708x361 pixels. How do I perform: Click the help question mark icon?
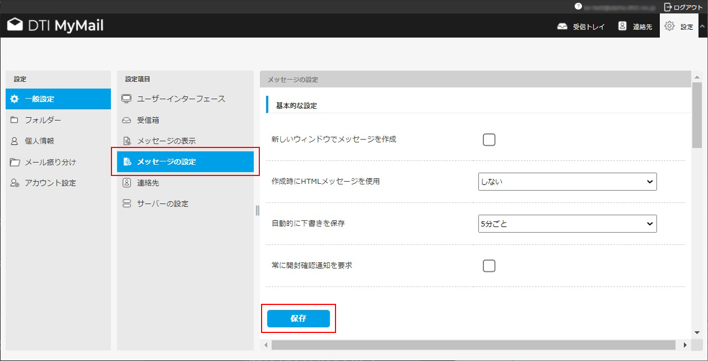[578, 7]
